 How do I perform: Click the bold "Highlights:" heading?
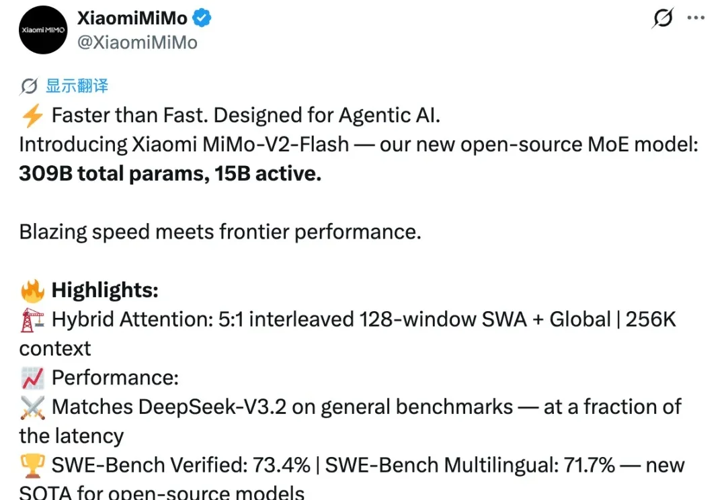click(x=105, y=290)
